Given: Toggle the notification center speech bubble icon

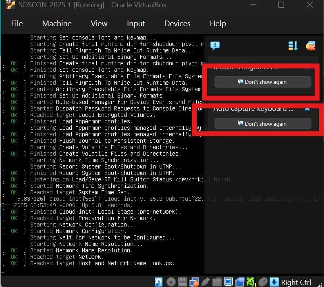Looking at the screenshot, I should coord(215,46).
